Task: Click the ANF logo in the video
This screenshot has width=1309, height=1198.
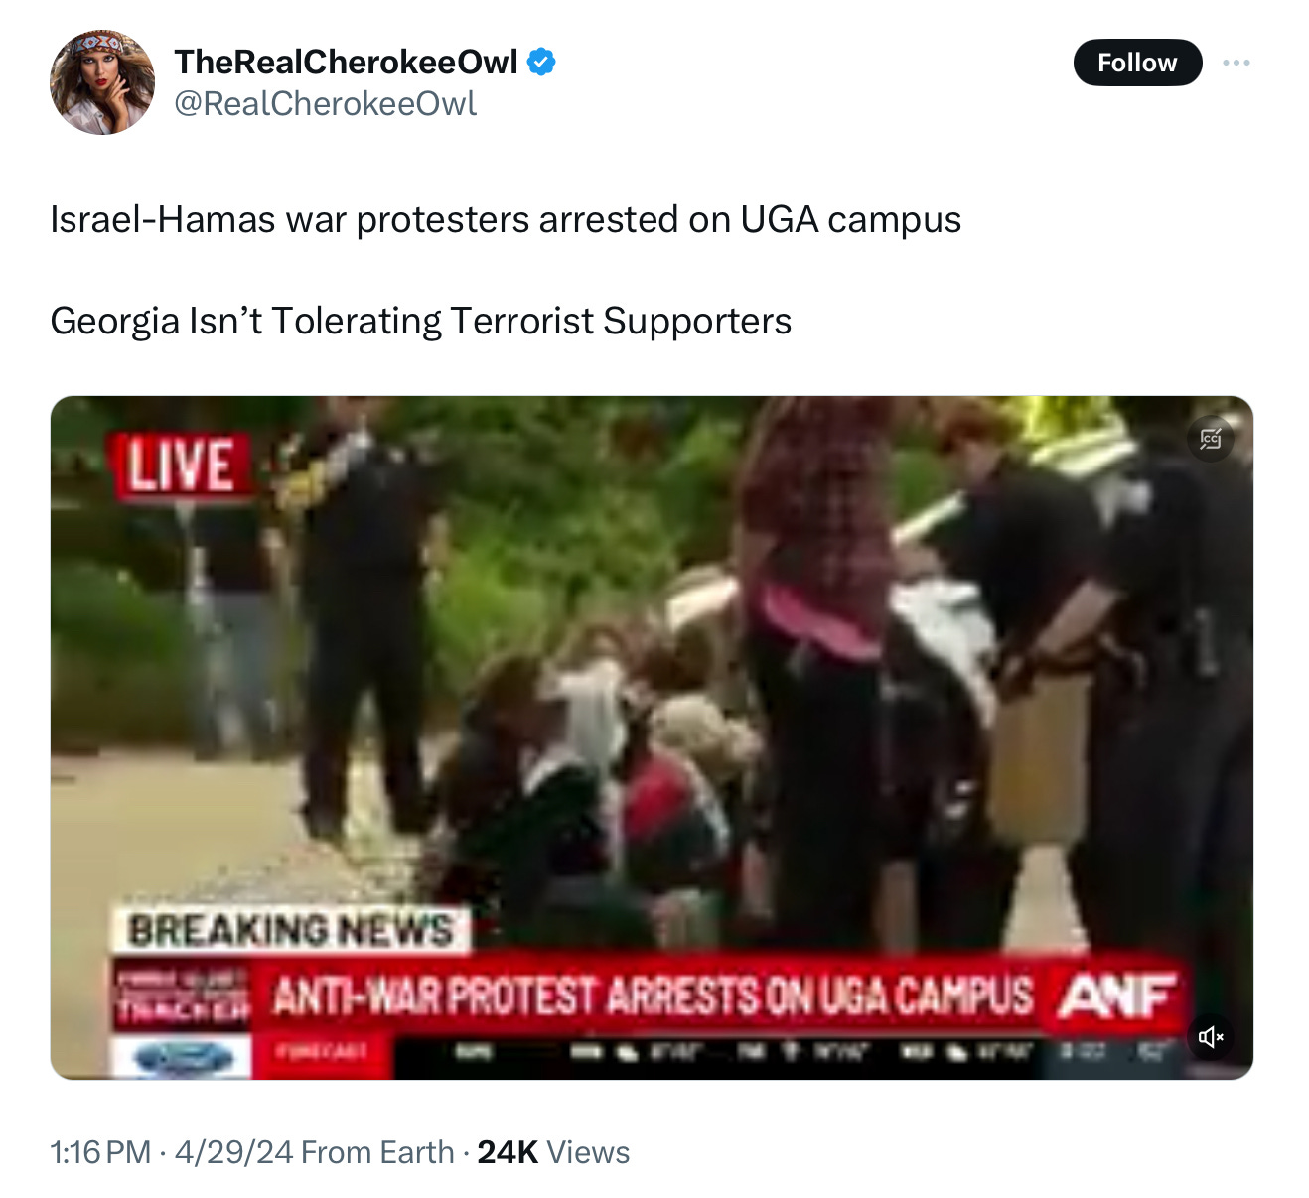Action: [1116, 995]
